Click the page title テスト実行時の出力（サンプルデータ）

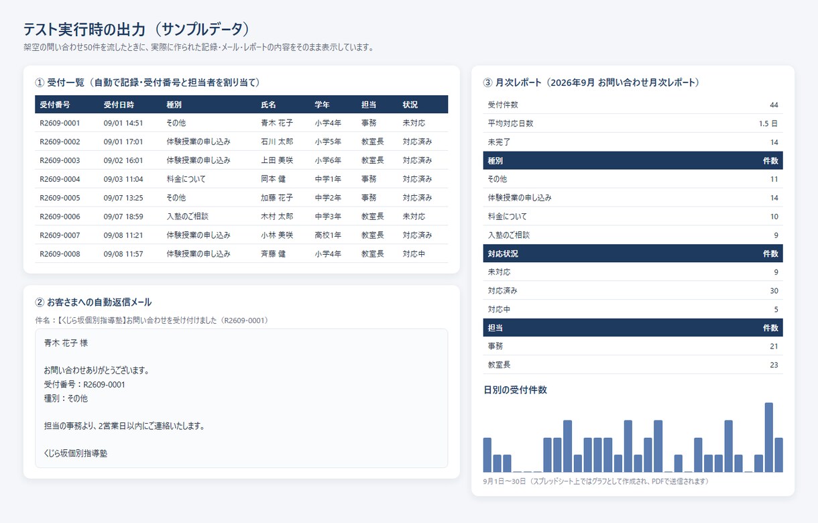[137, 29]
